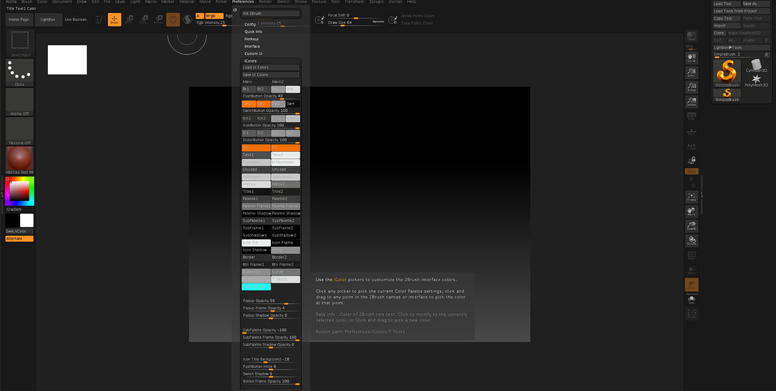The image size is (776, 391).
Task: Collapse the IColors section
Action: [x=250, y=61]
